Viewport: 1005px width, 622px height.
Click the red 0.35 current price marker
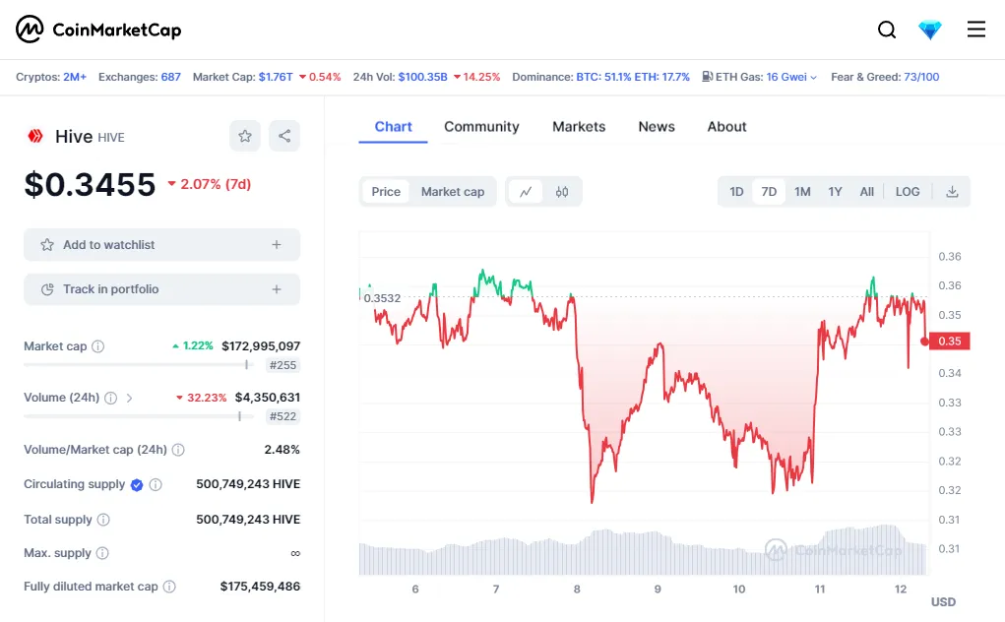[949, 341]
